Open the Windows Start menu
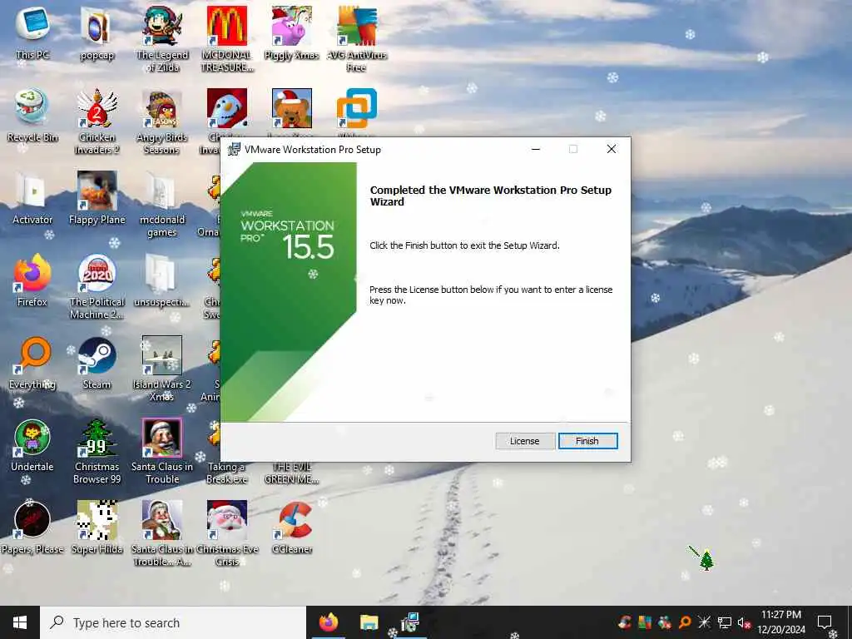The width and height of the screenshot is (852, 639). [x=20, y=622]
